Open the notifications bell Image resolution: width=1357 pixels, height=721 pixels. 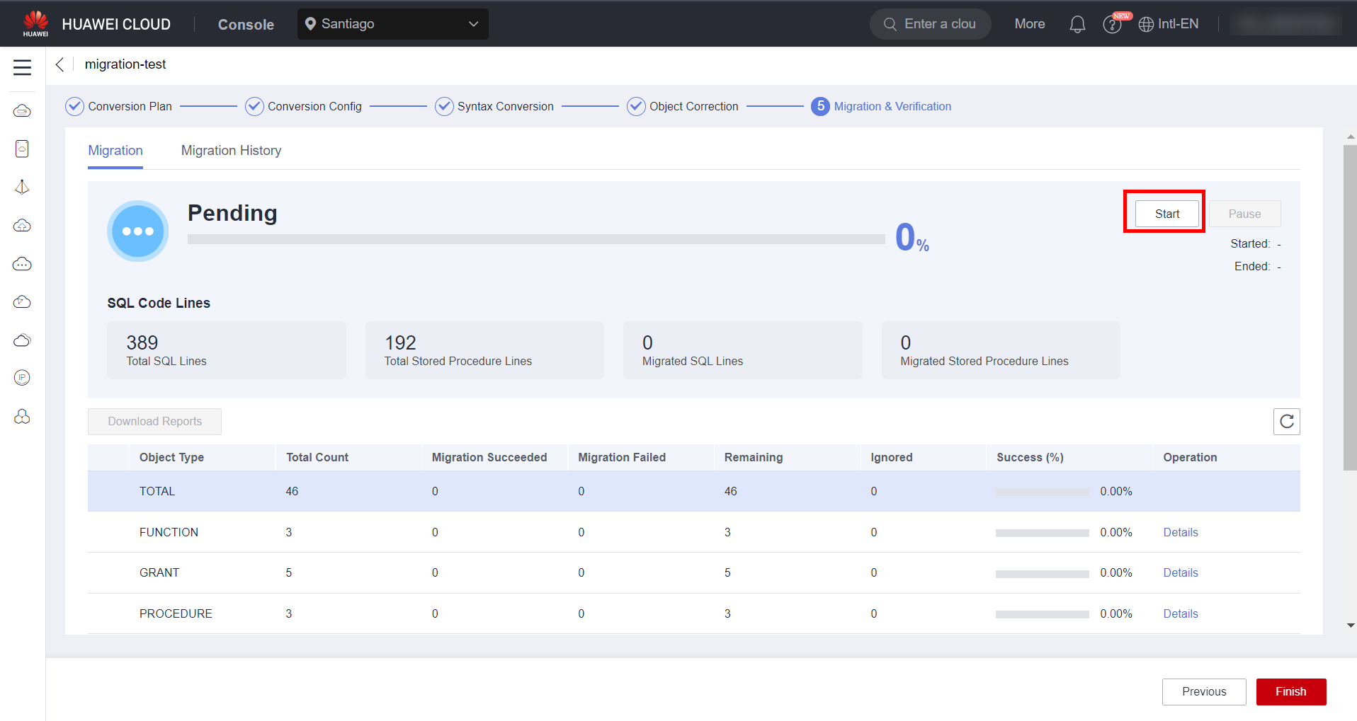[1077, 24]
